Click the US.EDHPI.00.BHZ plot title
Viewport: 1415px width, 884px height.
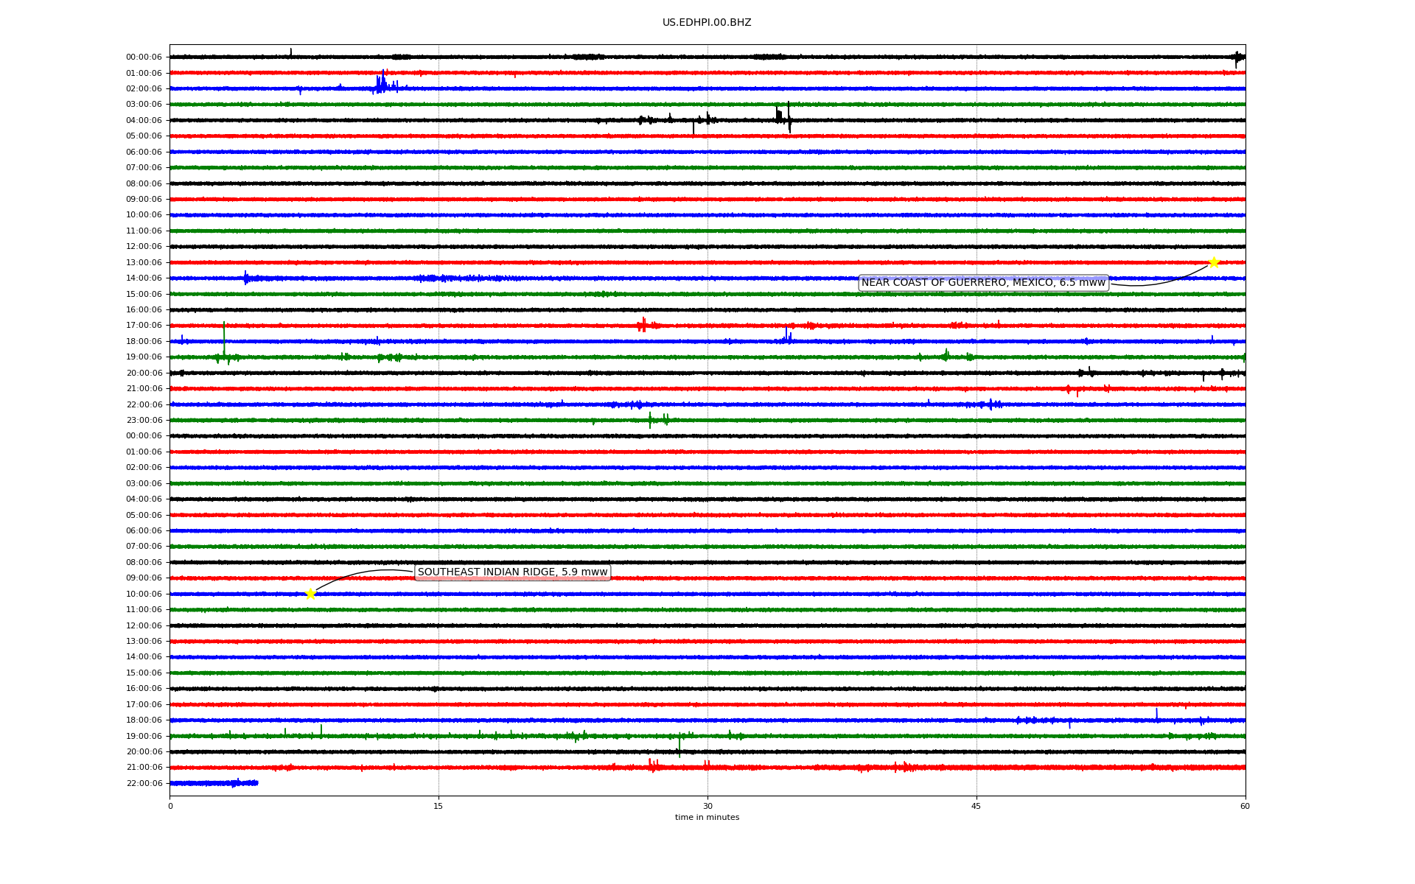point(706,23)
